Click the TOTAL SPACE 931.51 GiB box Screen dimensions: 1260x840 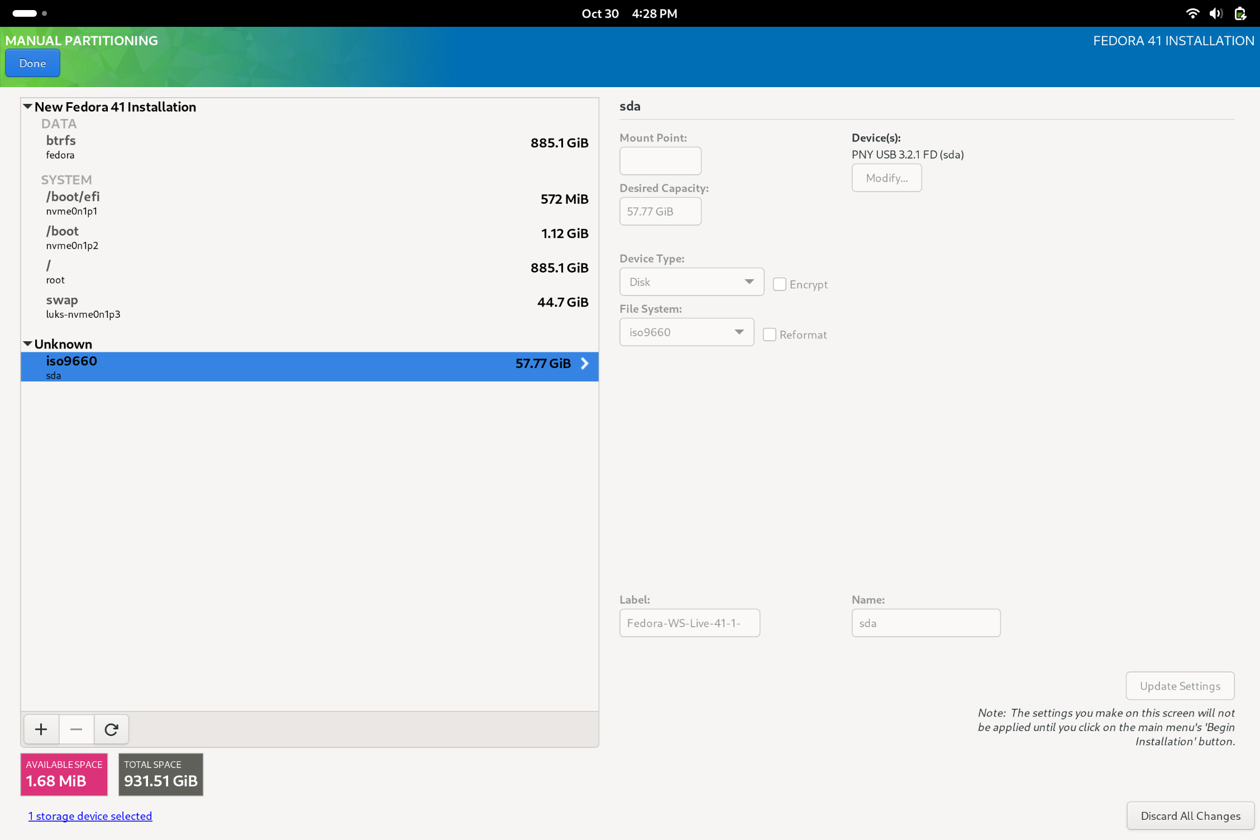(161, 775)
